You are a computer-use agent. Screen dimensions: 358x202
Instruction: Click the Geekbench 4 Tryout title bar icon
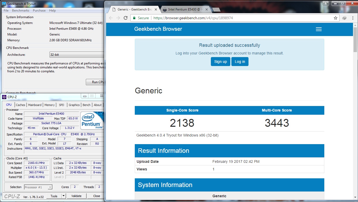tap(4, 4)
